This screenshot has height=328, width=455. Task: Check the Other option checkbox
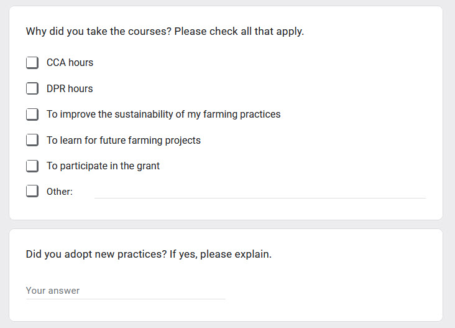32,191
